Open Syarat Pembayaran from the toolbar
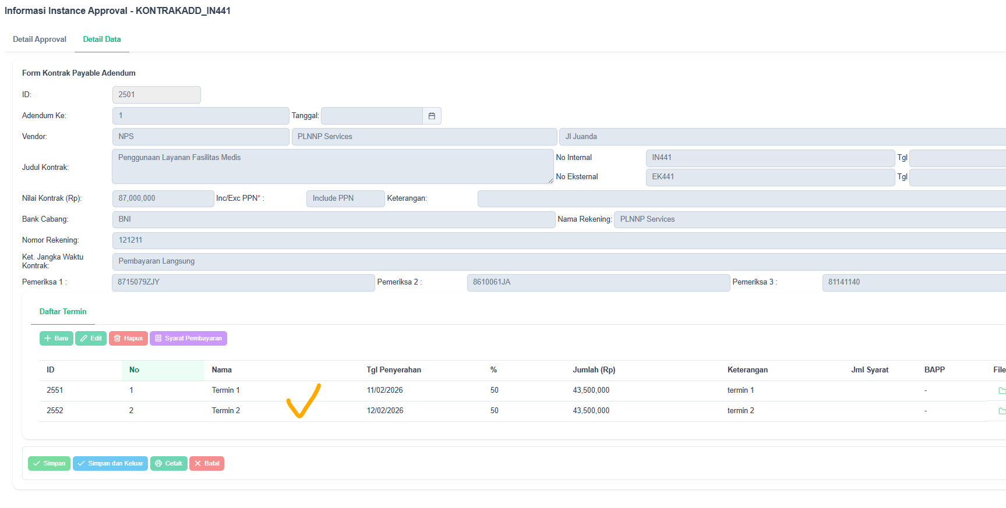Screen dimensions: 1006x508 188,339
